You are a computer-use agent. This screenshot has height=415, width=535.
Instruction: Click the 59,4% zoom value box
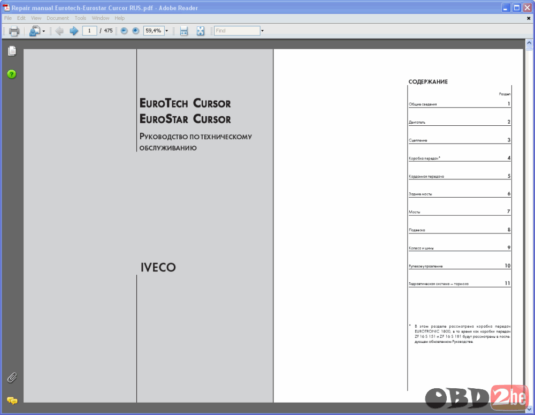tap(154, 31)
